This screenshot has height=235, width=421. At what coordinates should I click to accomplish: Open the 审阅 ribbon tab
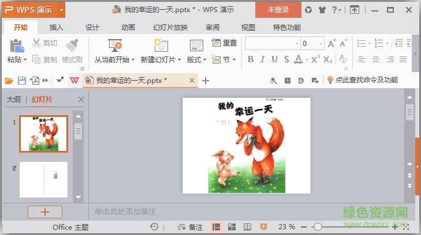tap(213, 27)
